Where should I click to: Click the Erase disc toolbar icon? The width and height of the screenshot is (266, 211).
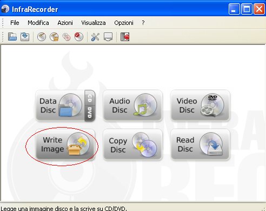[x=79, y=37]
